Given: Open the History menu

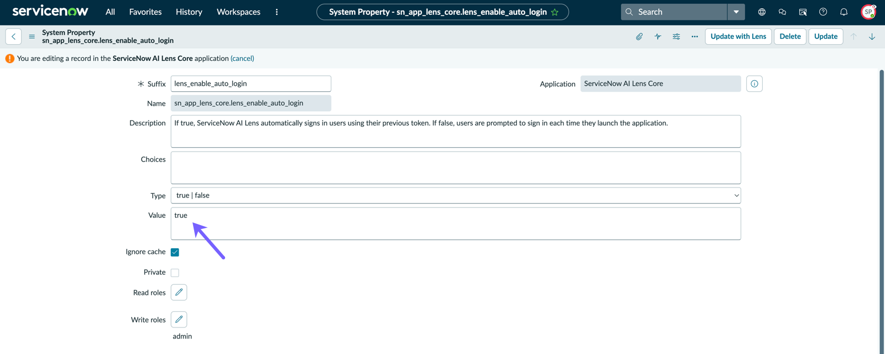Looking at the screenshot, I should 189,12.
